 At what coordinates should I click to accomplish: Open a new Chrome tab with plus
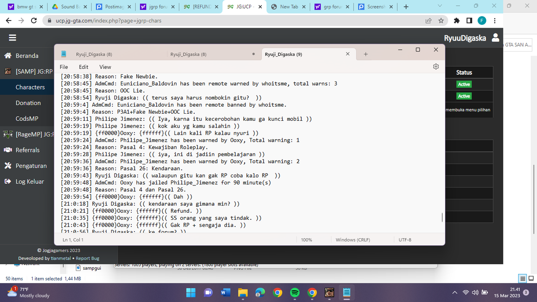point(406,7)
